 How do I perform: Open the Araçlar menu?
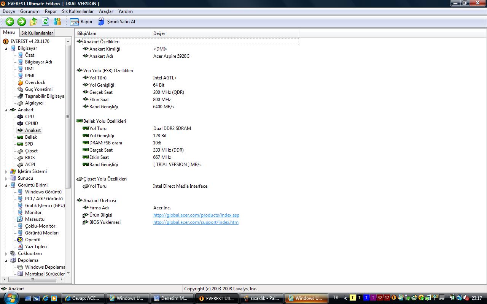[x=106, y=11]
